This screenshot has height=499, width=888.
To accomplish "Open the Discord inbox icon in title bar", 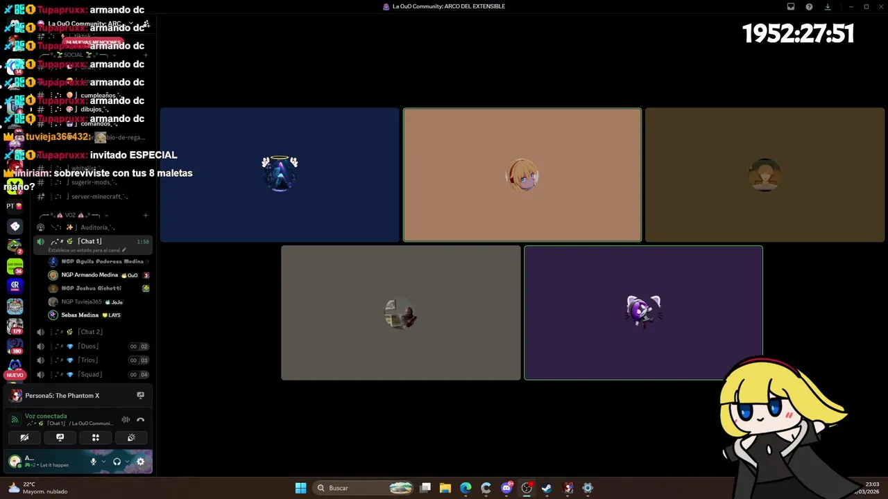I will [791, 6].
